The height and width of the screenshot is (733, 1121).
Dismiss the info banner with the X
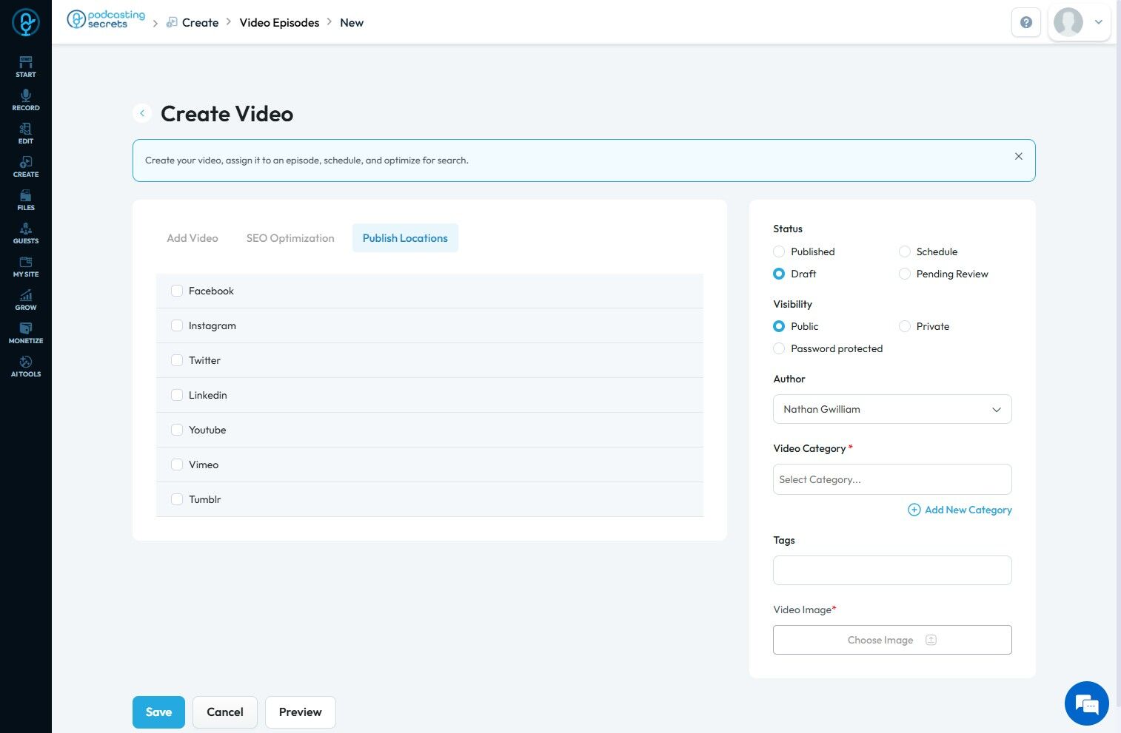point(1019,156)
